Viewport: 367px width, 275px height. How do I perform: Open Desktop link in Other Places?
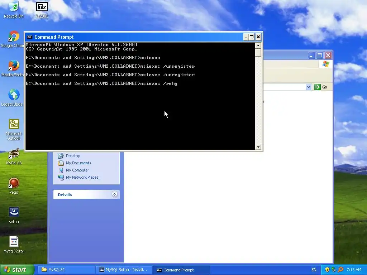(73, 156)
